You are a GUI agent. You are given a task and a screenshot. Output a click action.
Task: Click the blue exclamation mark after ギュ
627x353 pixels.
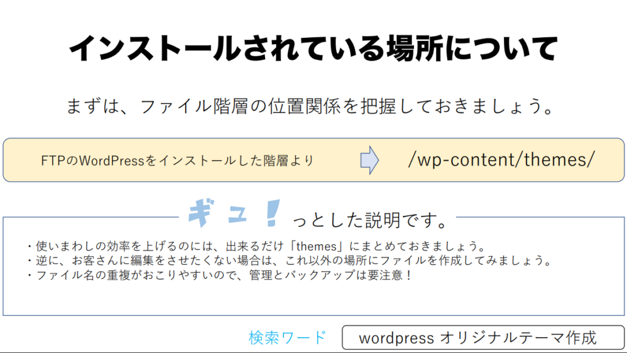point(275,212)
